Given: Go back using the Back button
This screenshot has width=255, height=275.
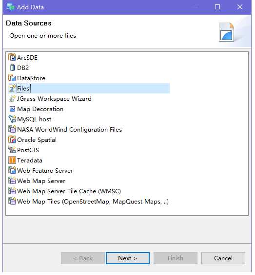Looking at the screenshot, I should (83, 258).
